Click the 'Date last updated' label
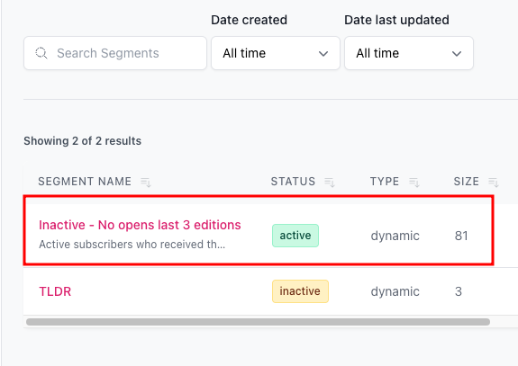518x366 pixels. tap(396, 20)
